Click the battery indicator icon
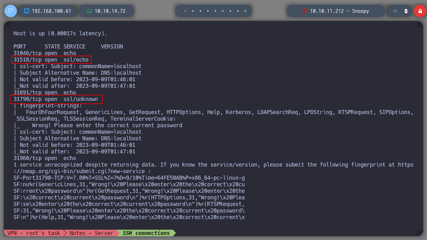Viewport: 427px width, 240px height. point(406,11)
